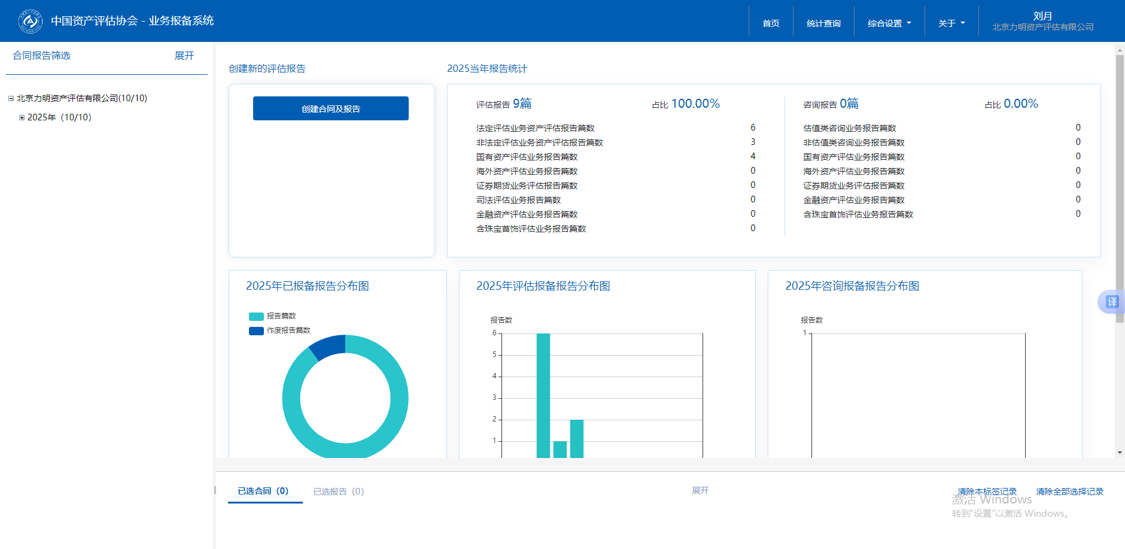Open the 统计查询 menu item
Image resolution: width=1125 pixels, height=549 pixels.
tap(823, 23)
